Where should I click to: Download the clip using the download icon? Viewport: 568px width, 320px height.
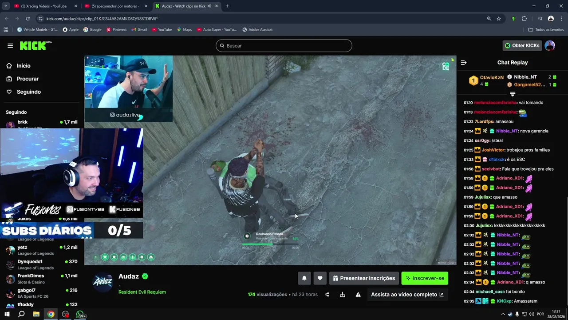(343, 295)
